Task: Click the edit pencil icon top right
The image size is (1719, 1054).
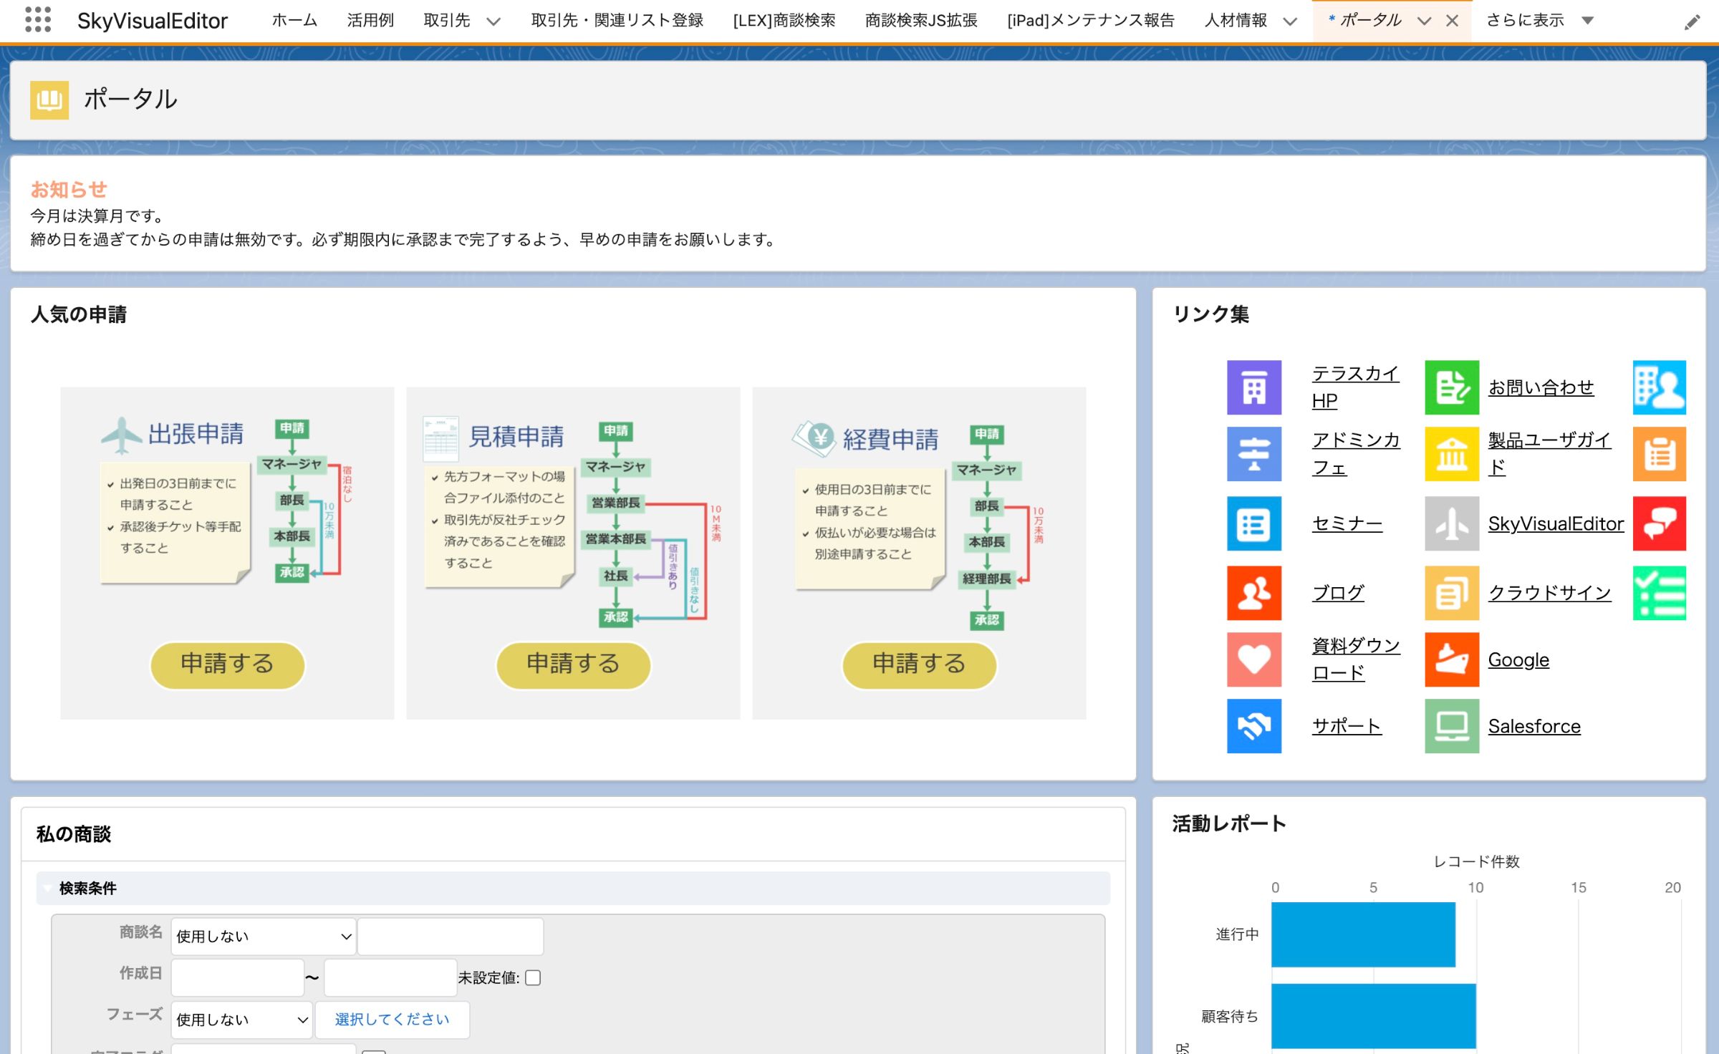Action: (1692, 21)
